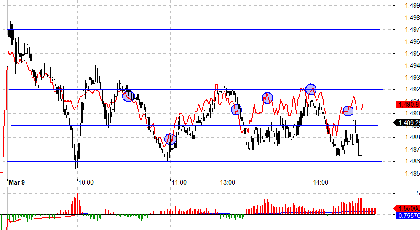
Task: Click the black 1,489.2 price tag
Action: pyautogui.click(x=407, y=123)
